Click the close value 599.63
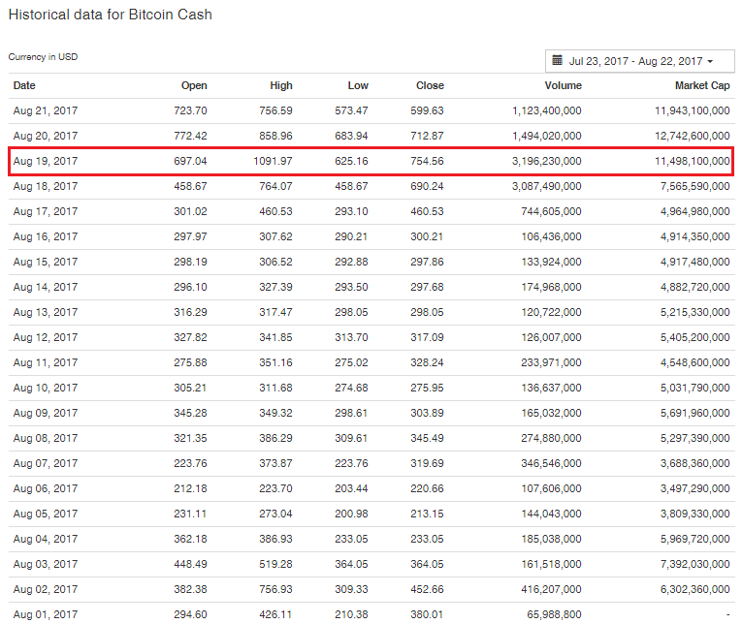742x624 pixels. tap(427, 110)
